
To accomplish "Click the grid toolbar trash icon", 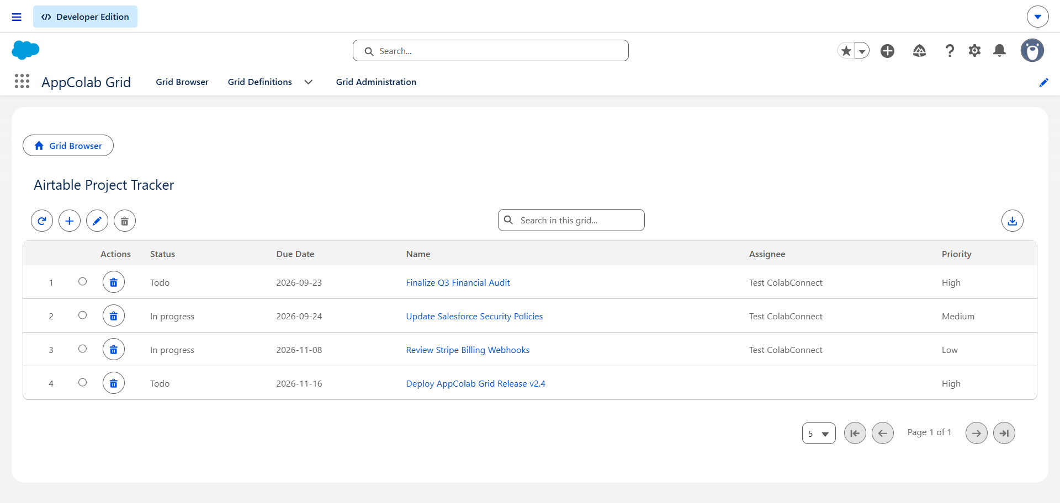I will (125, 221).
